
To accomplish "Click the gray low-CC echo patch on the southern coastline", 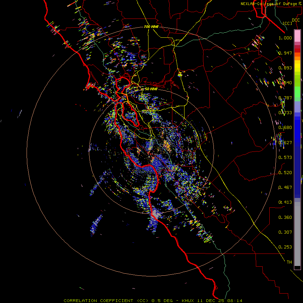I will point(155,215).
